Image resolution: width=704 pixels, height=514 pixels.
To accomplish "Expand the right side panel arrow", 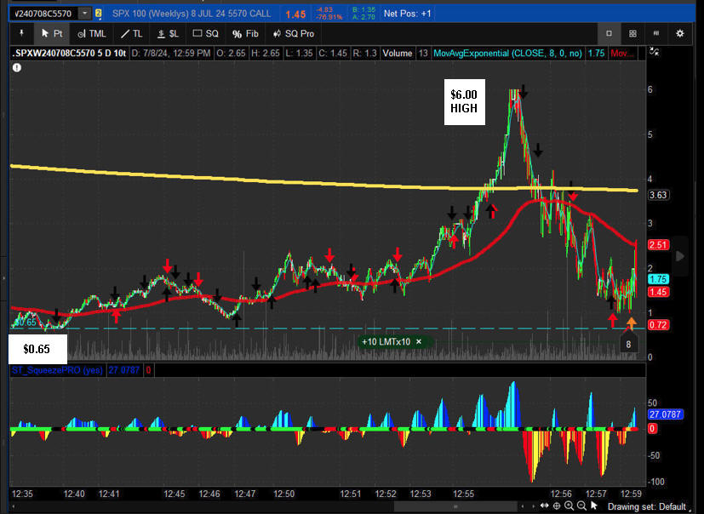I will click(679, 255).
